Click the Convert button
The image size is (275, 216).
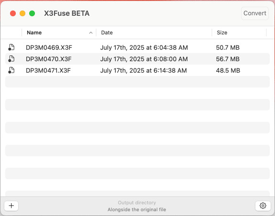(x=254, y=13)
